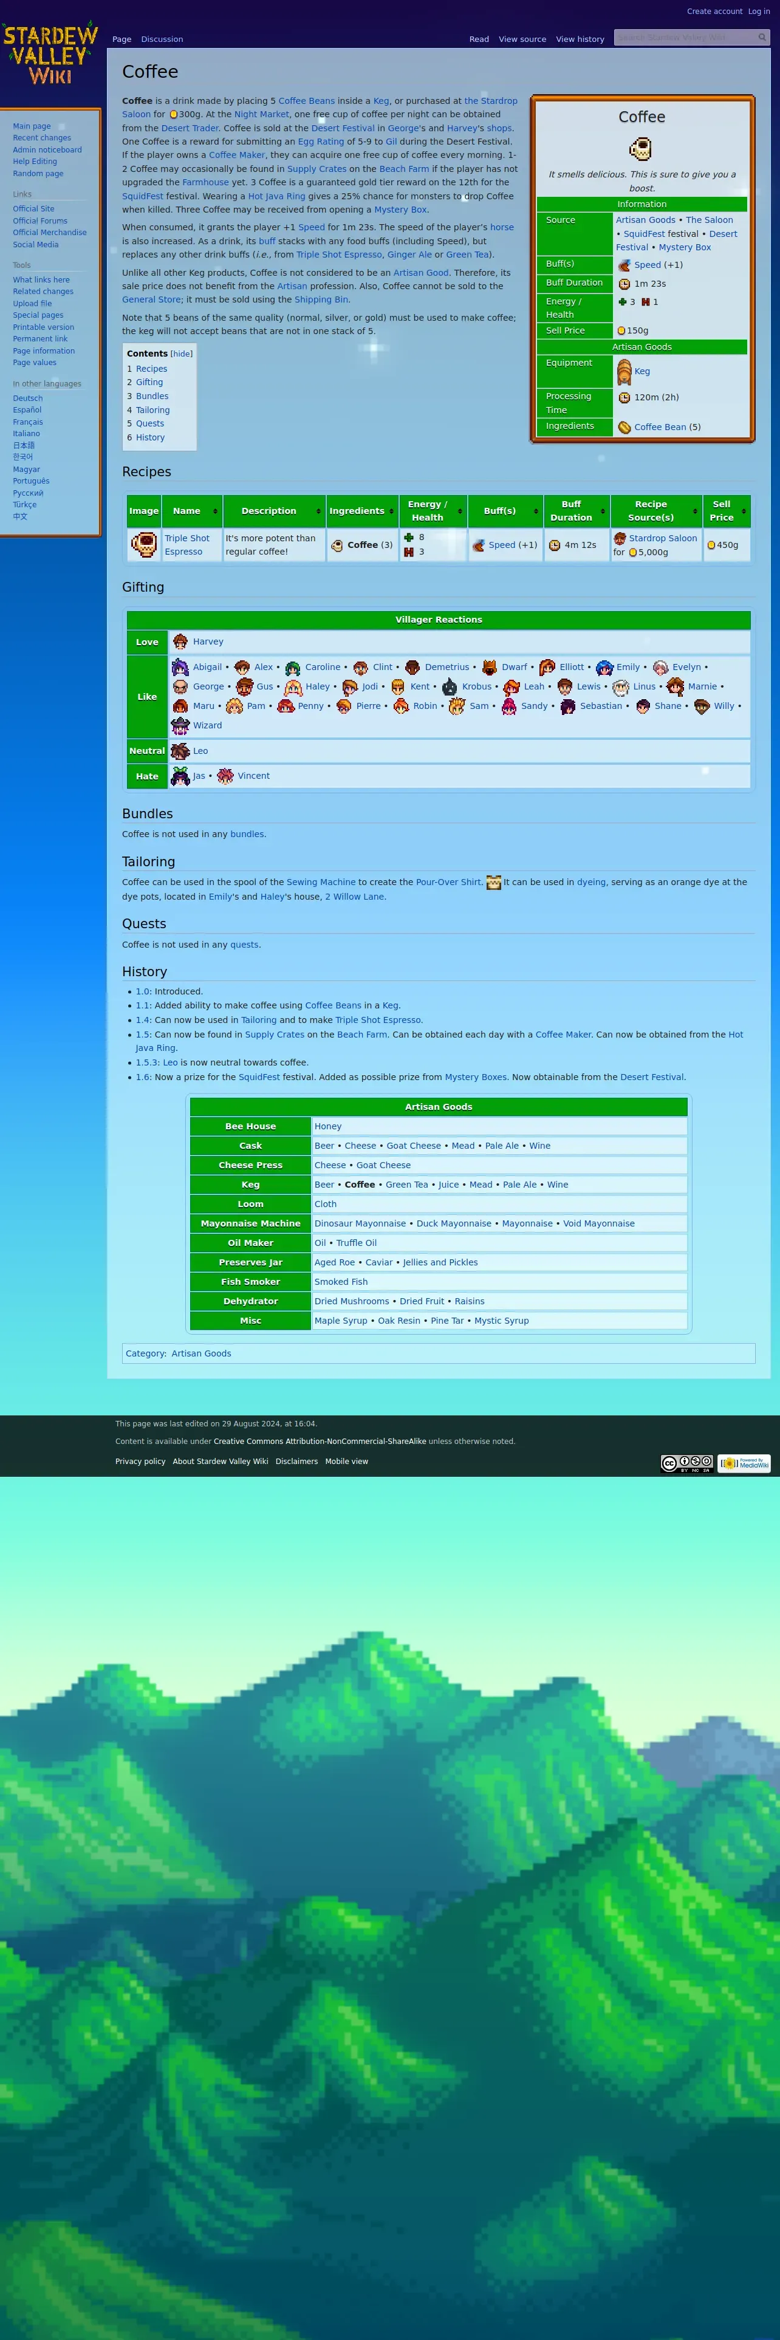
Task: Sort recipes table by Recipe Source(s)
Action: click(x=655, y=510)
